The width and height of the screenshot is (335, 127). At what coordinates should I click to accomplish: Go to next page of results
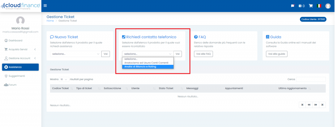click(x=316, y=105)
